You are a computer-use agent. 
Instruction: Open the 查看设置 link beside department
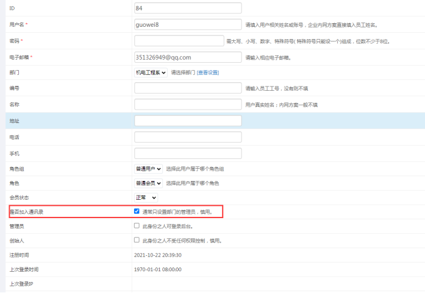(x=207, y=72)
